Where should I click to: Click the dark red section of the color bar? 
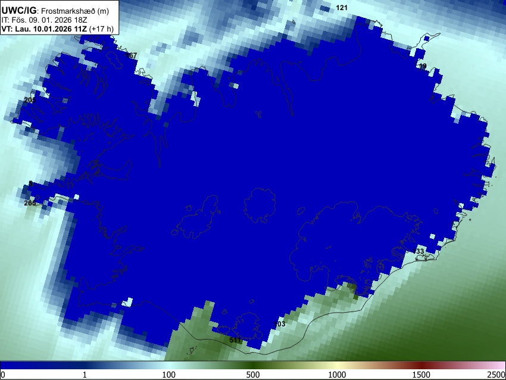[421, 366]
